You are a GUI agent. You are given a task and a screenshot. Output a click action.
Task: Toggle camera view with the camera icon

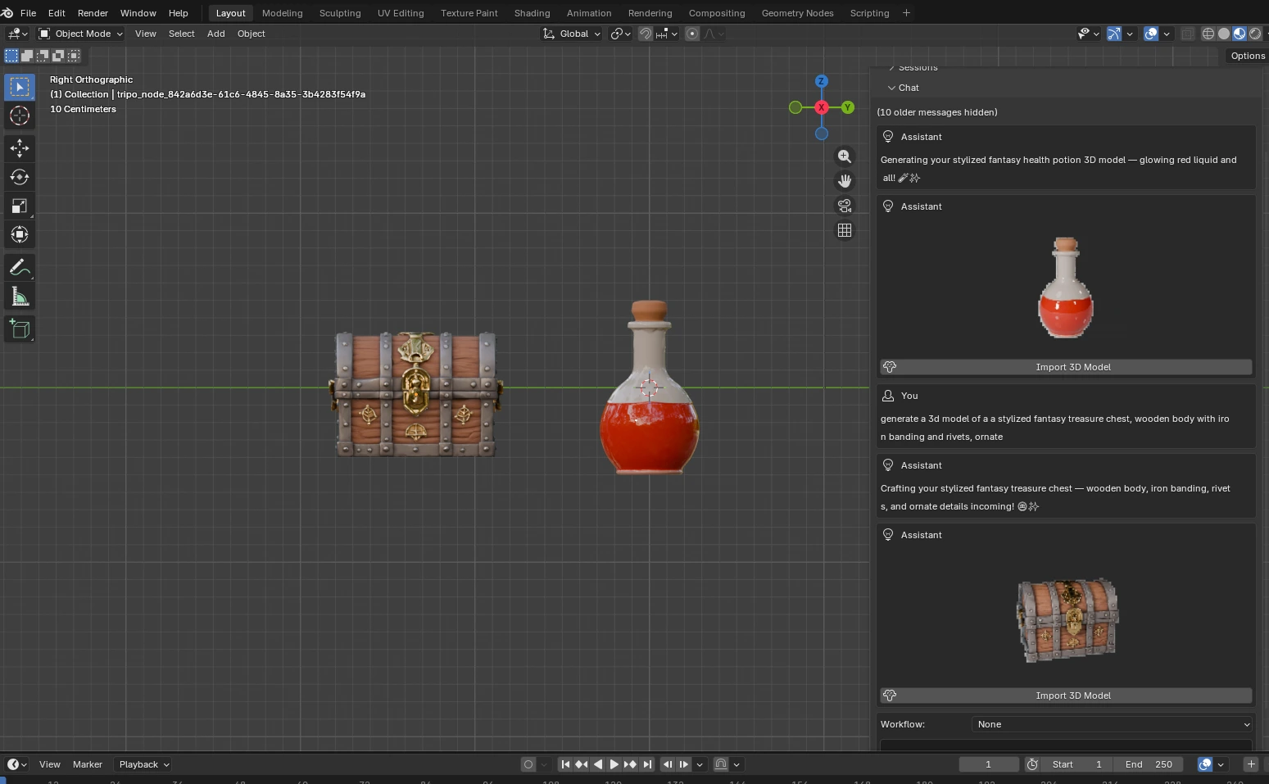point(844,206)
